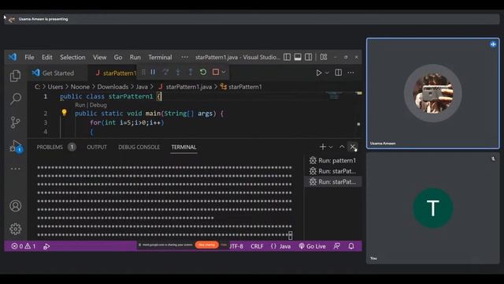Viewport: 504px width, 284px height.
Task: Click Stop sharing button
Action: pos(206,245)
